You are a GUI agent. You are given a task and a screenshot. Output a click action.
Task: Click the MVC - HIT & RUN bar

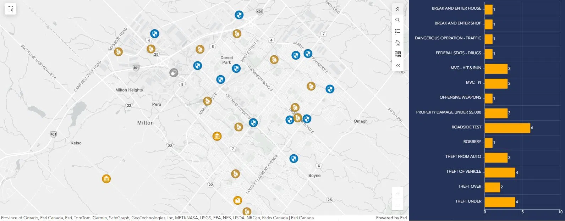(496, 69)
